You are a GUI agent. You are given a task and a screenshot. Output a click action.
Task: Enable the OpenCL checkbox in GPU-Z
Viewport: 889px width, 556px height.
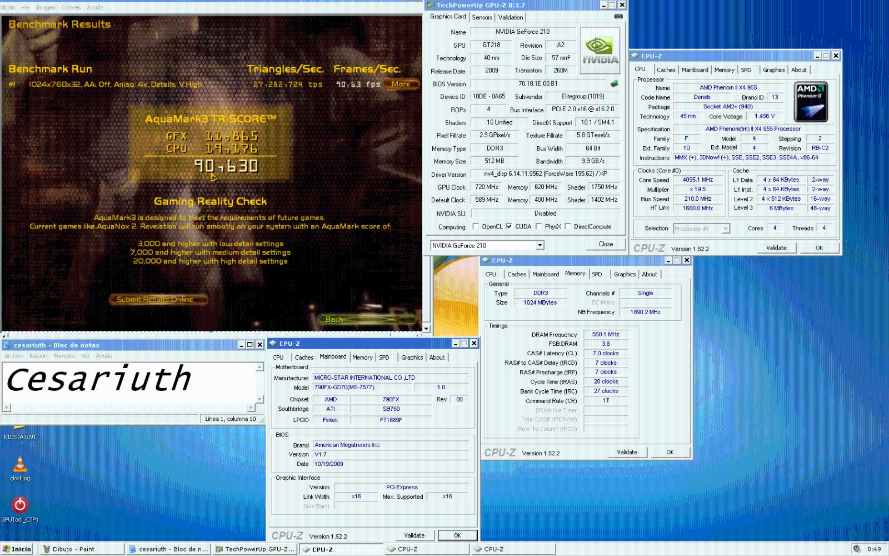point(476,226)
